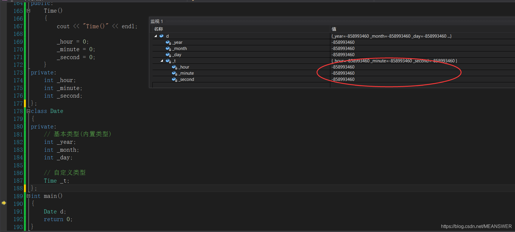Click the 'int _second;' declaration line
515x232 pixels.
pos(63,96)
